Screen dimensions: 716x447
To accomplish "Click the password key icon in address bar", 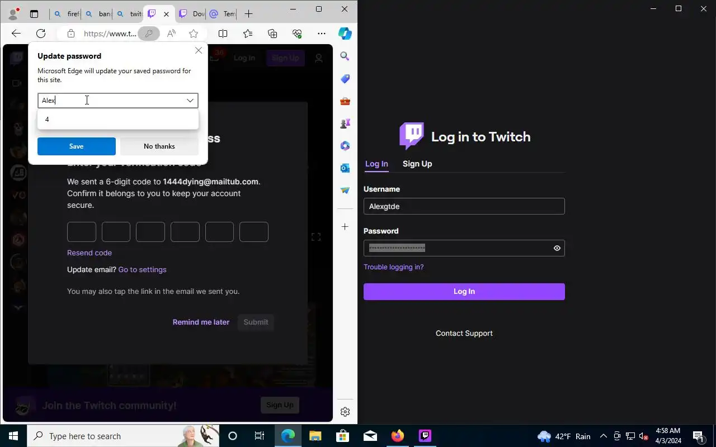I will (148, 34).
